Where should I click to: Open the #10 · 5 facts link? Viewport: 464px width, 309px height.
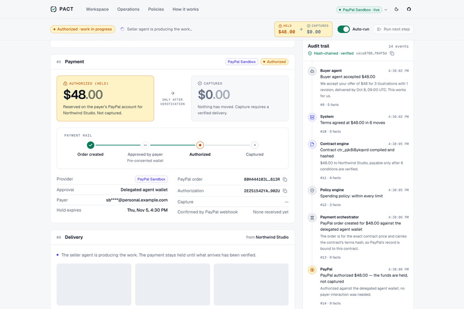(330, 132)
